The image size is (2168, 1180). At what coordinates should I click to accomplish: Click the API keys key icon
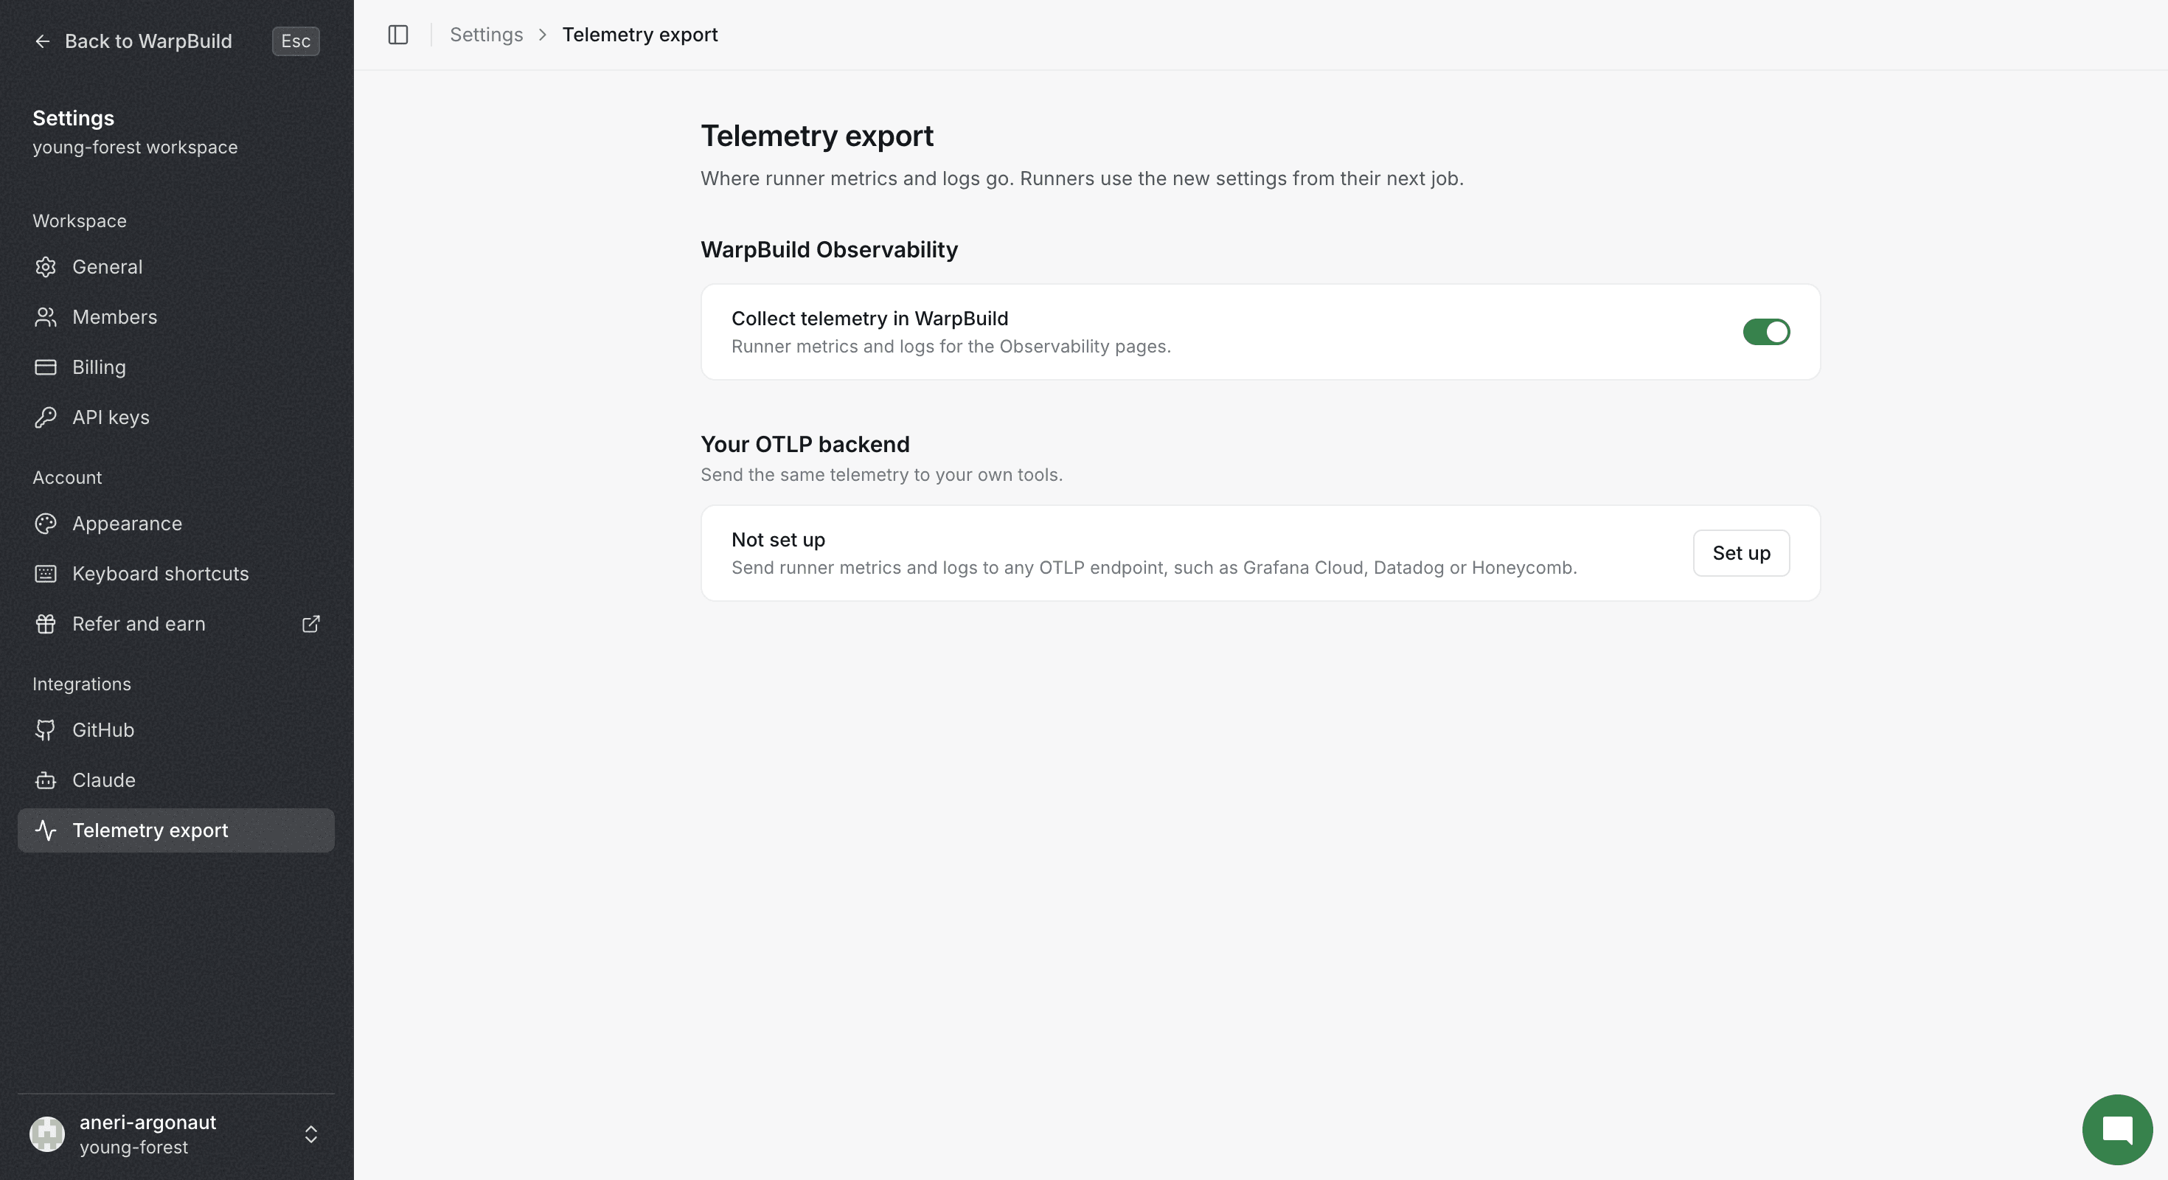point(46,417)
